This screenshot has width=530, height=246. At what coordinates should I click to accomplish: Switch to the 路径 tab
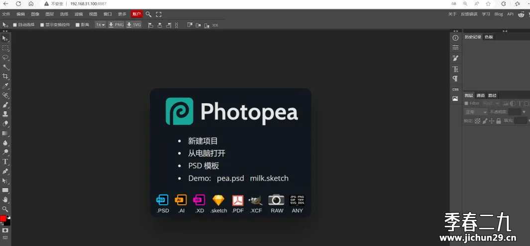(x=492, y=96)
